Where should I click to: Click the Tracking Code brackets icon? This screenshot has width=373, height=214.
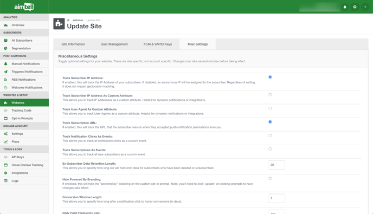[x=6, y=111]
